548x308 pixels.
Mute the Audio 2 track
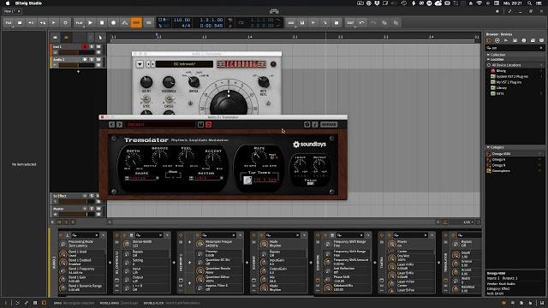point(98,59)
